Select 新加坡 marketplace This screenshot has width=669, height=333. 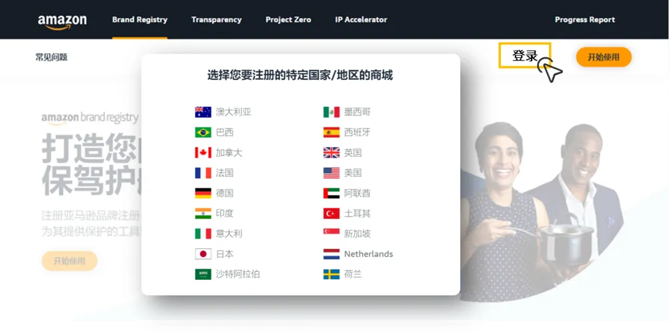coord(358,233)
